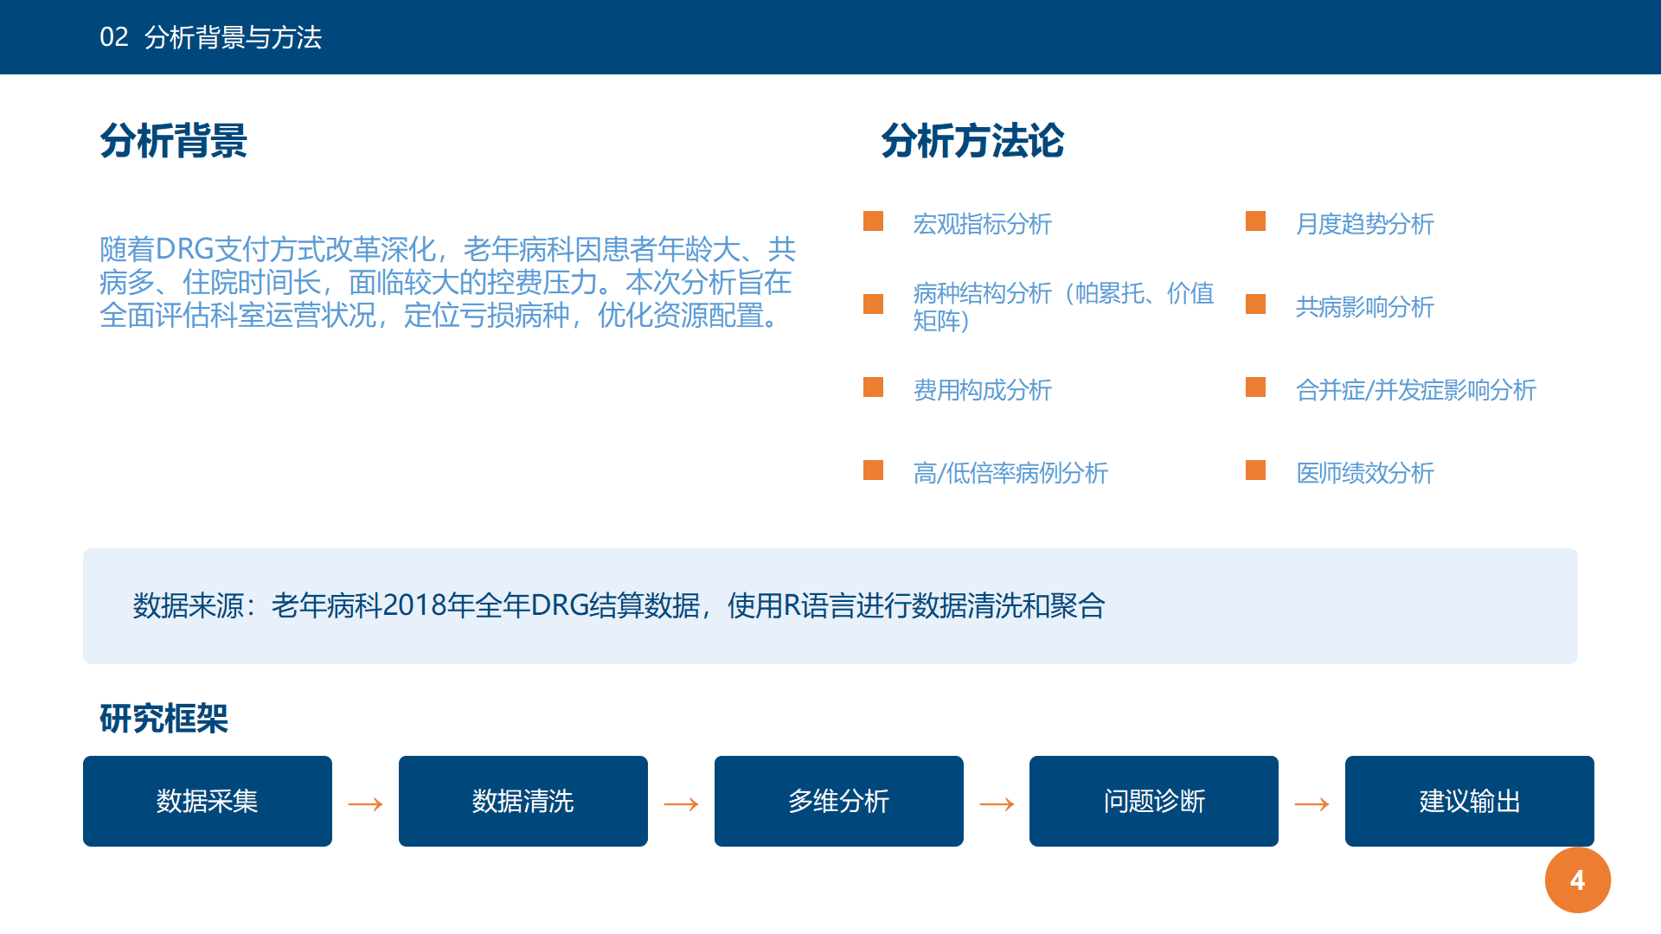Click the orange bullet beside 月度趋势分析
This screenshot has width=1661, height=934.
1255,221
